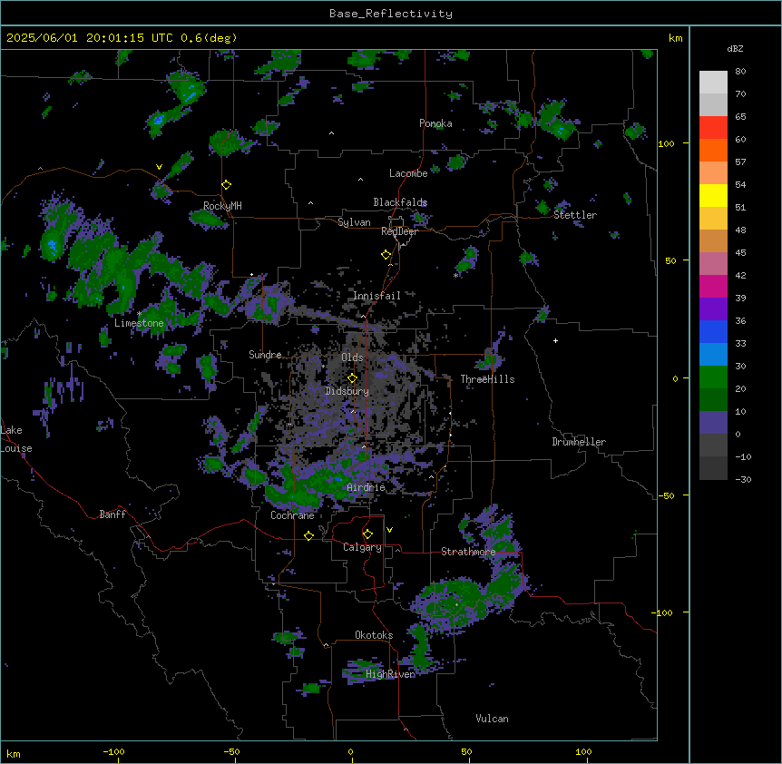Viewport: 782px width, 764px height.
Task: Click the yellow diamond marker below RedDeer
Action: coord(386,255)
